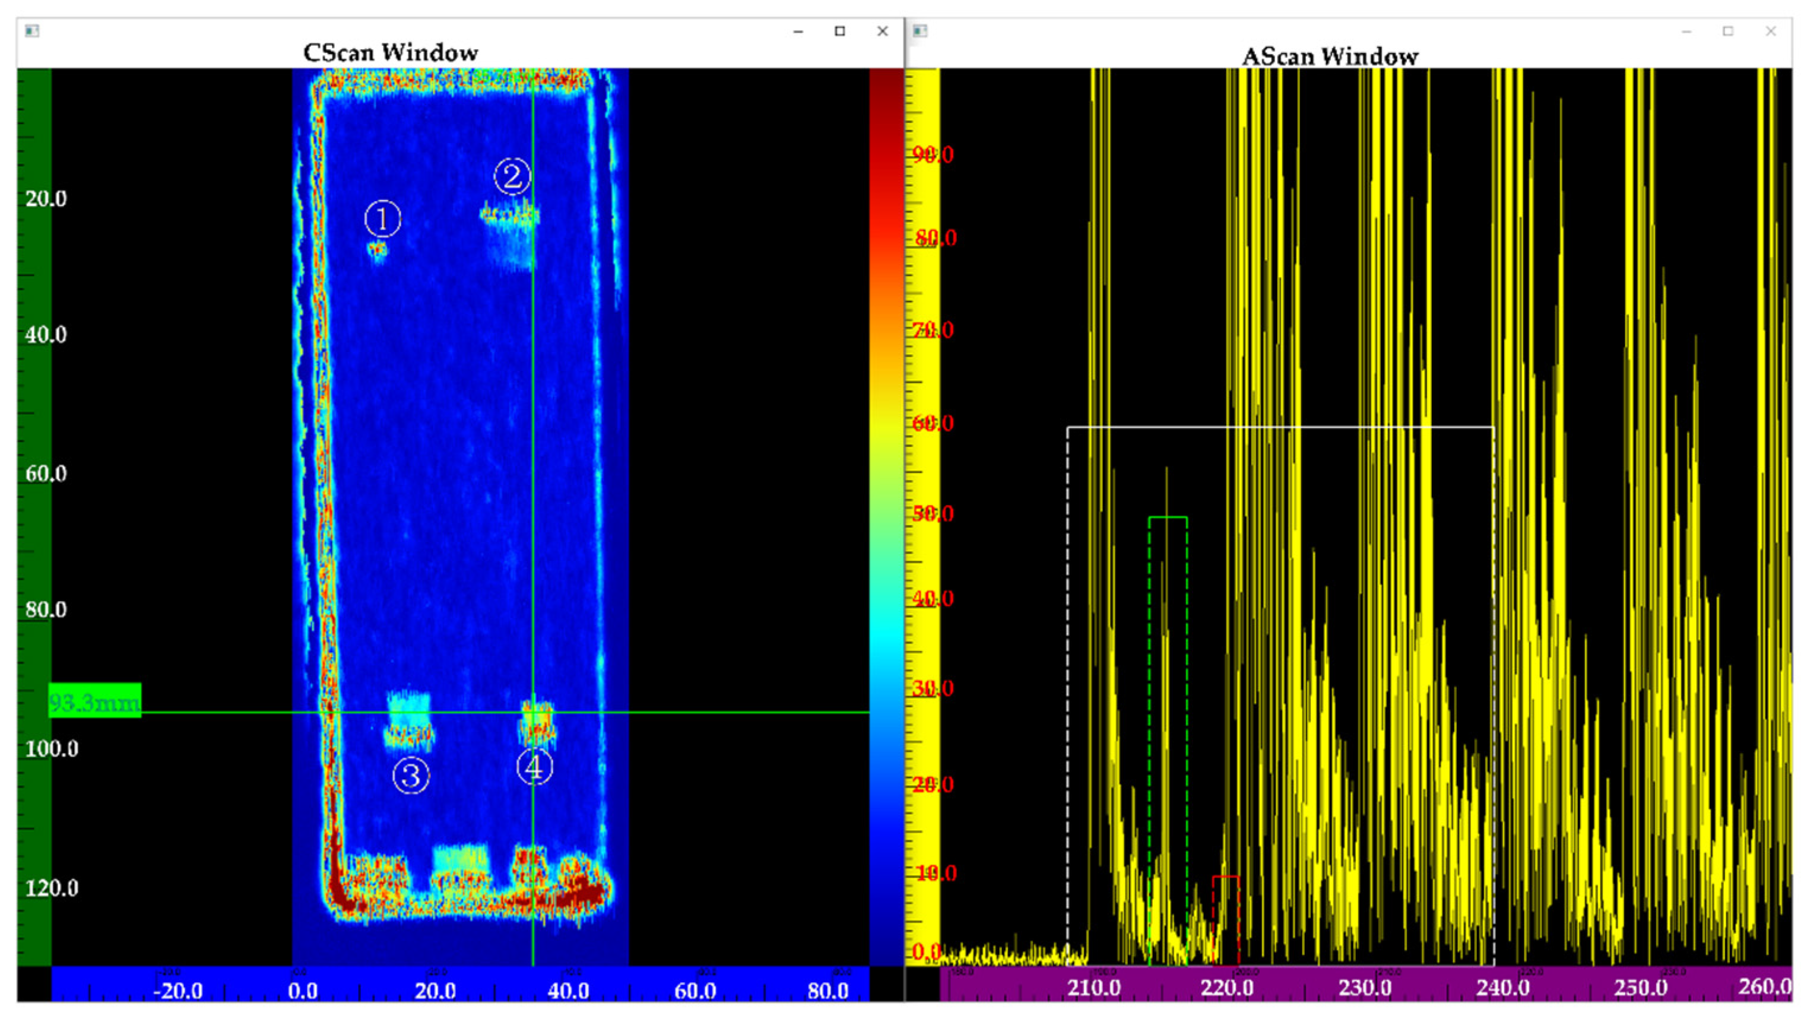Click the CScan window system icon
Screen dimensions: 1807x1023
click(31, 30)
